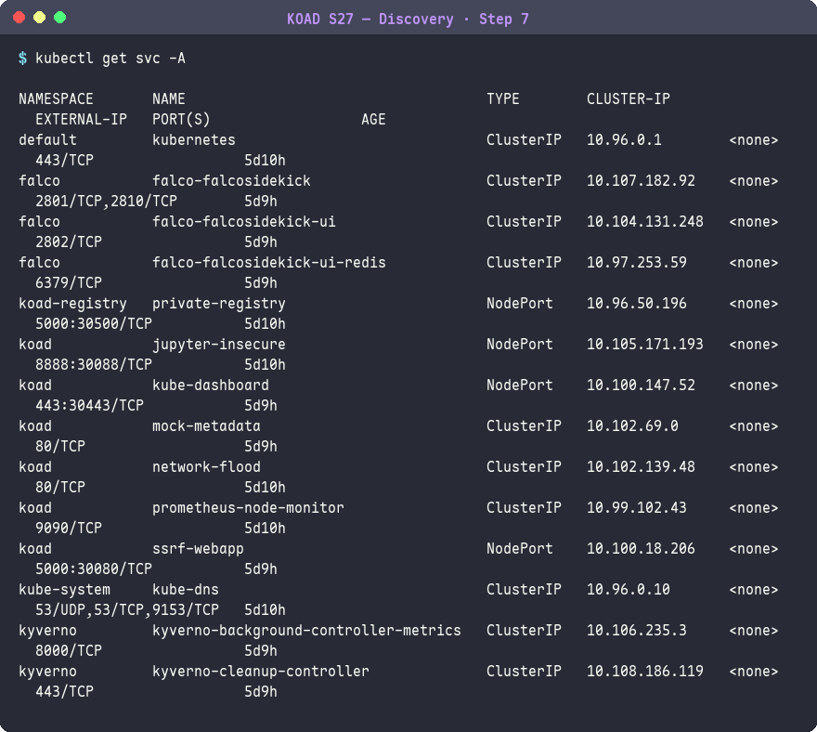Click the port '8000/TCP'
This screenshot has width=817, height=732.
69,650
